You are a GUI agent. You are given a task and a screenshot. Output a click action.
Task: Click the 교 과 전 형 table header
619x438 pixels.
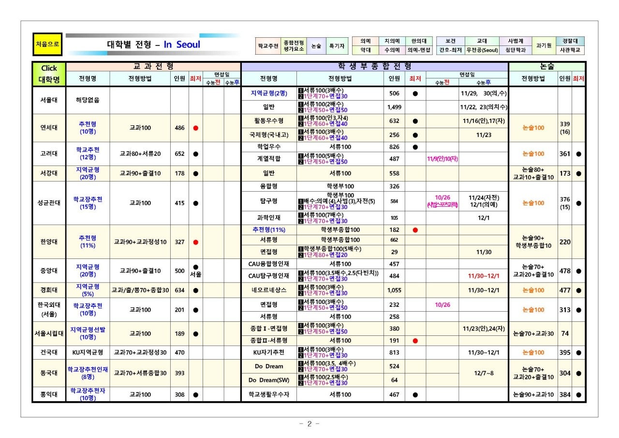point(153,66)
